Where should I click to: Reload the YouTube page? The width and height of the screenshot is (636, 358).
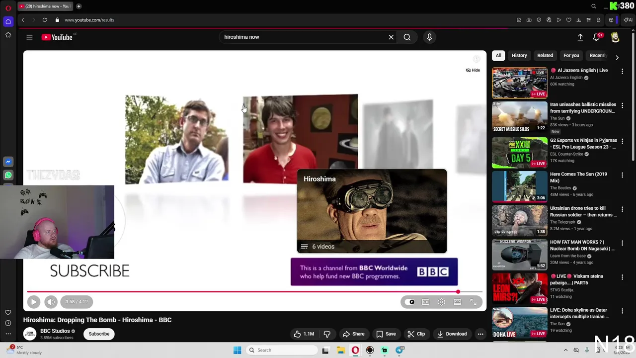(x=45, y=20)
